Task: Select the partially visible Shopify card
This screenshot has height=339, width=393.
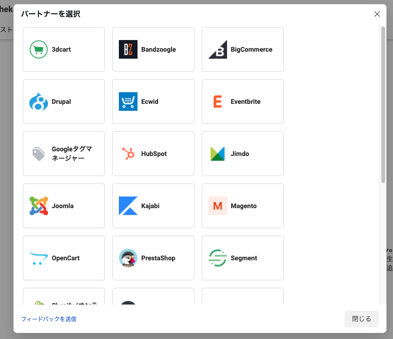Action: [64, 297]
